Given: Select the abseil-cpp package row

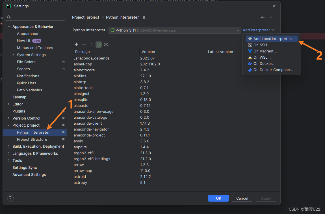Looking at the screenshot, I should (x=174, y=64).
